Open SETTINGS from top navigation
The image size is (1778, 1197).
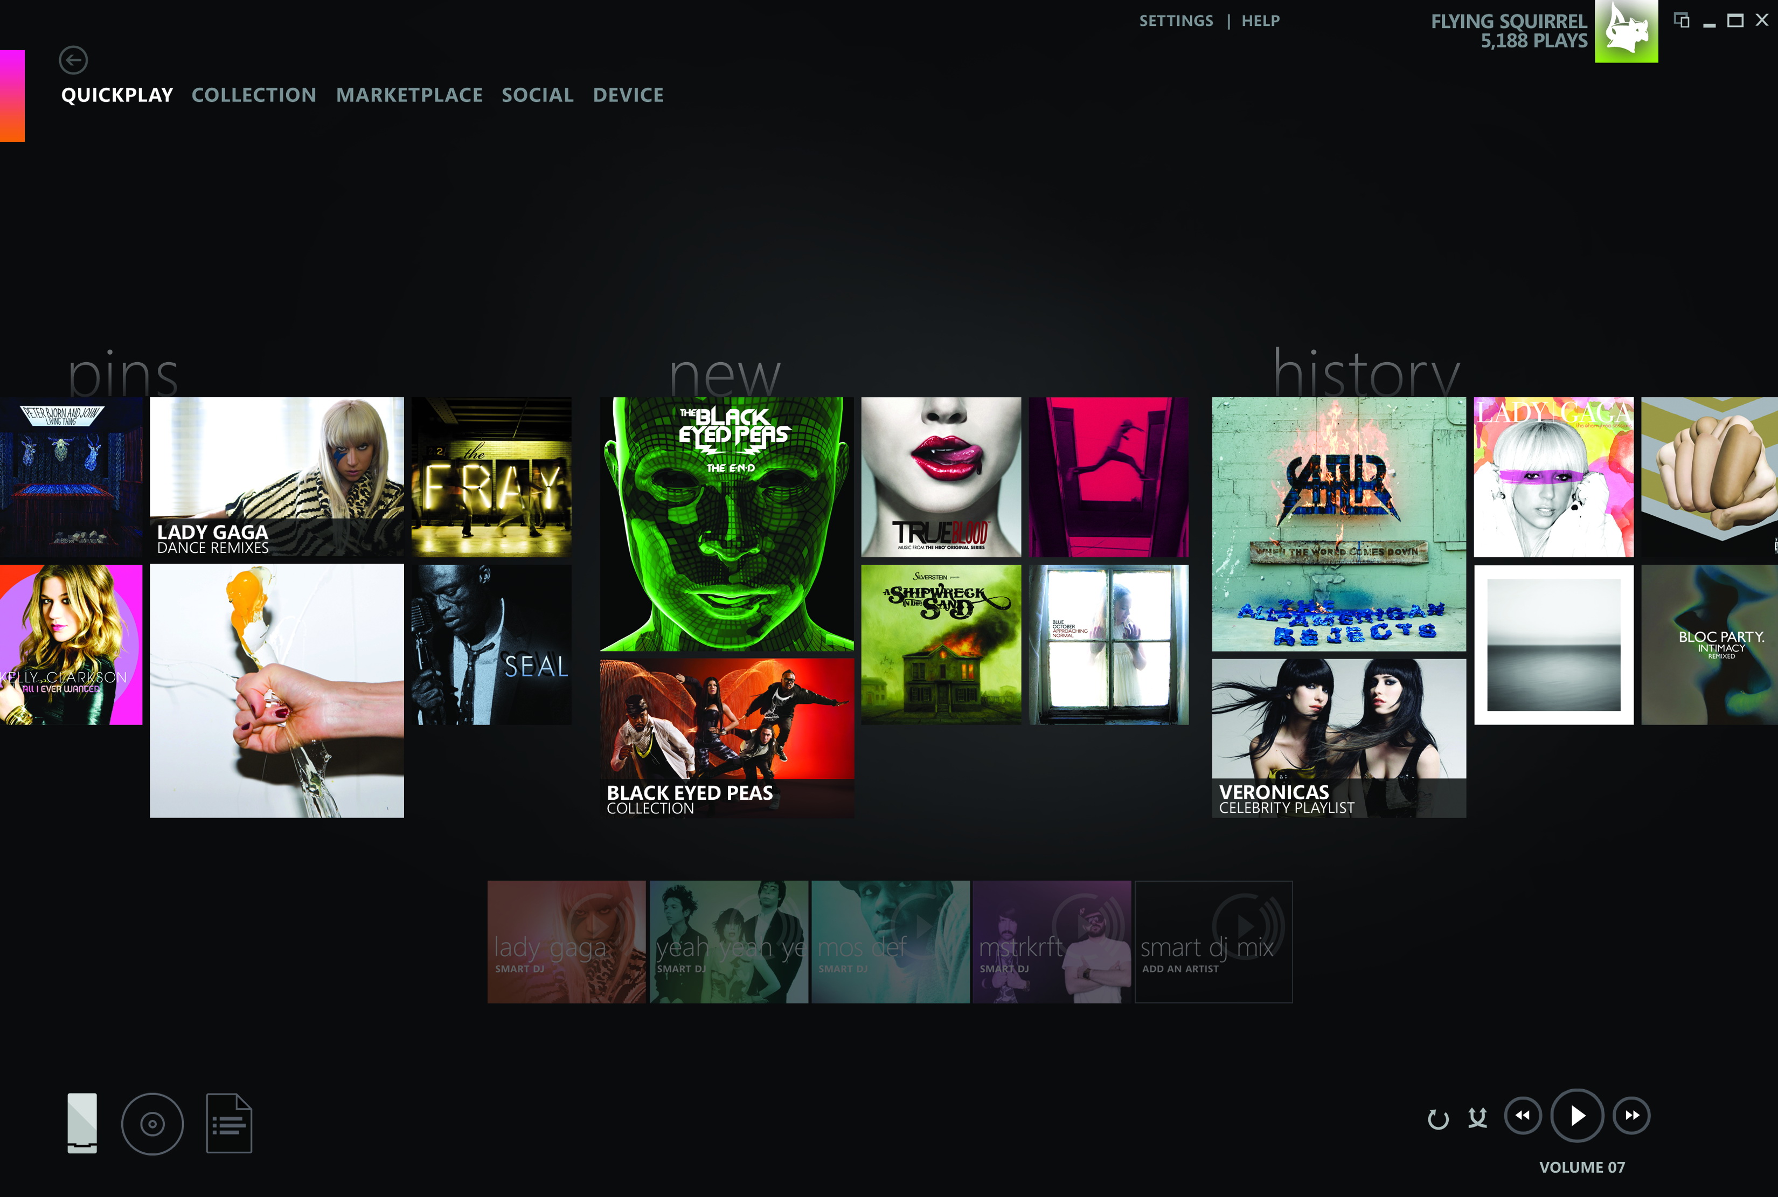(1173, 20)
